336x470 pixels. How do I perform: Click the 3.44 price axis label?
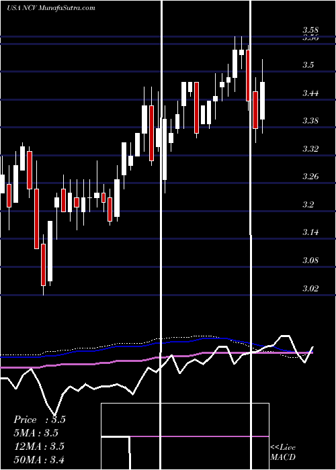pos(310,93)
